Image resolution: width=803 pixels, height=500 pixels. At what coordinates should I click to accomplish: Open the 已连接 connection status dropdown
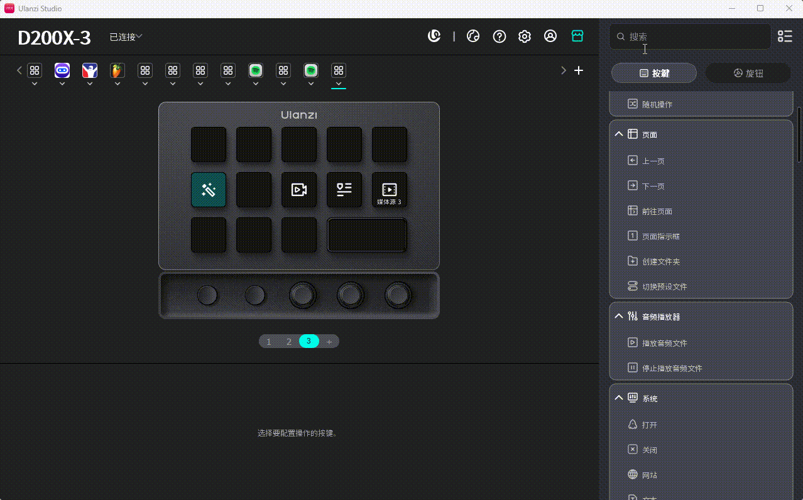point(126,37)
